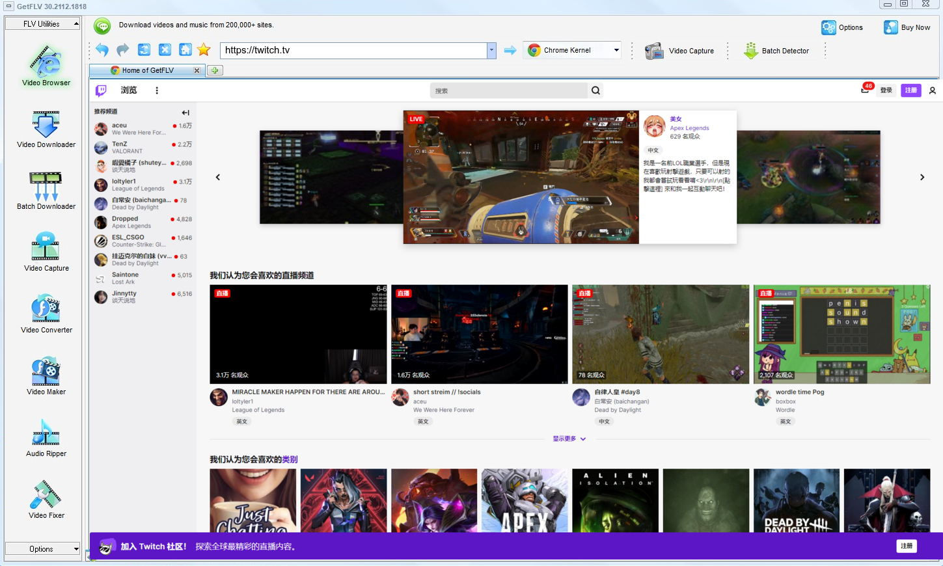Refresh the current page
This screenshot has width=943, height=566.
[x=144, y=50]
